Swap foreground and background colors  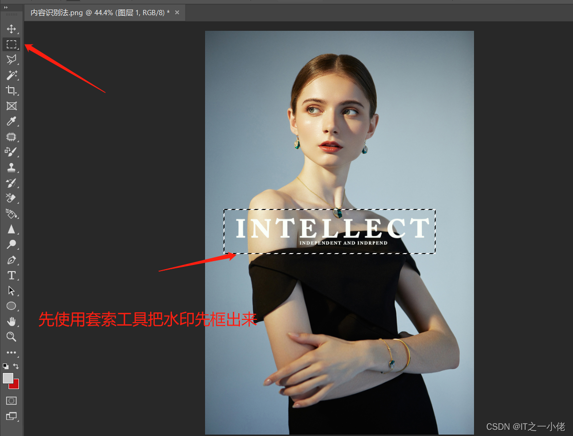click(x=16, y=366)
